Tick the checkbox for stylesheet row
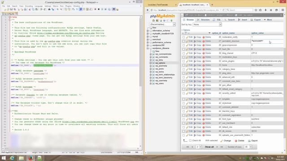The width and height of the screenshot is (287, 161). (183, 103)
